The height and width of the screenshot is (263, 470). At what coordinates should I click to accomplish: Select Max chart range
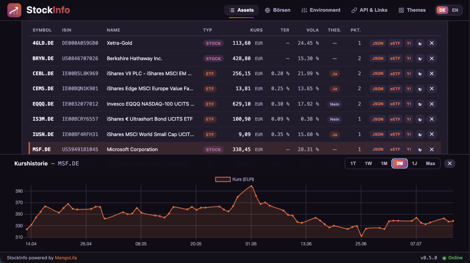(x=430, y=163)
